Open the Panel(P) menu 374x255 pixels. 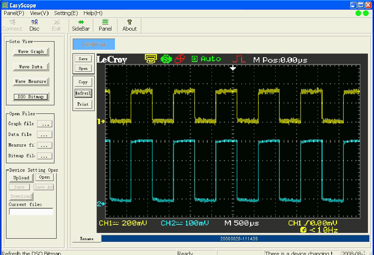click(14, 13)
